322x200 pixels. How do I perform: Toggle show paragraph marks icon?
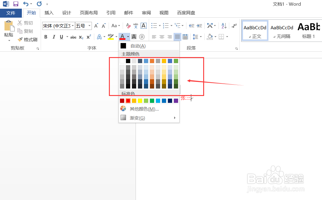[x=234, y=26]
